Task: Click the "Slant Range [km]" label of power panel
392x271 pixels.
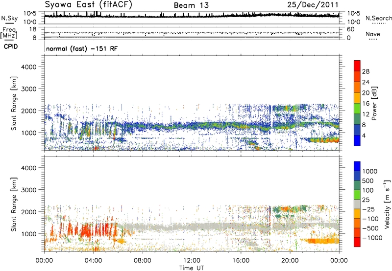Action: coord(14,103)
